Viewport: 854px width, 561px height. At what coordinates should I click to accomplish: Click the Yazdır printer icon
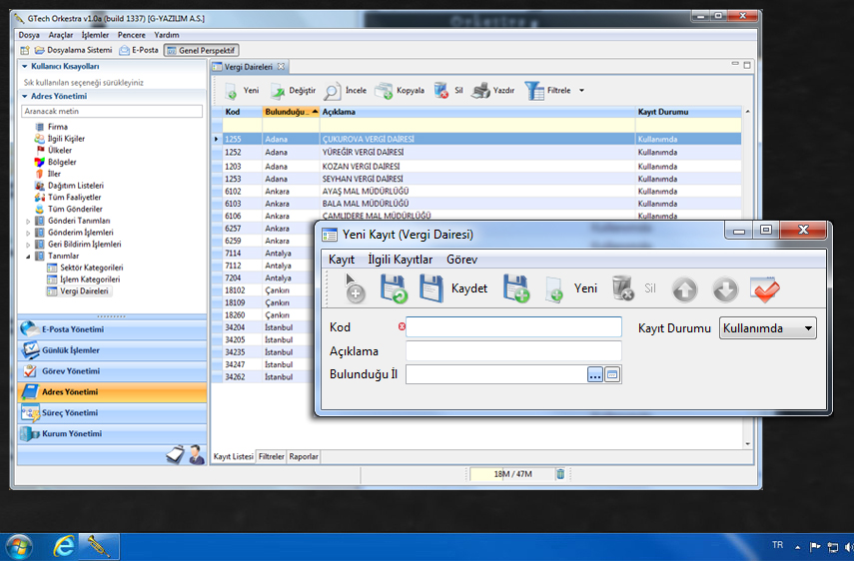coord(480,91)
